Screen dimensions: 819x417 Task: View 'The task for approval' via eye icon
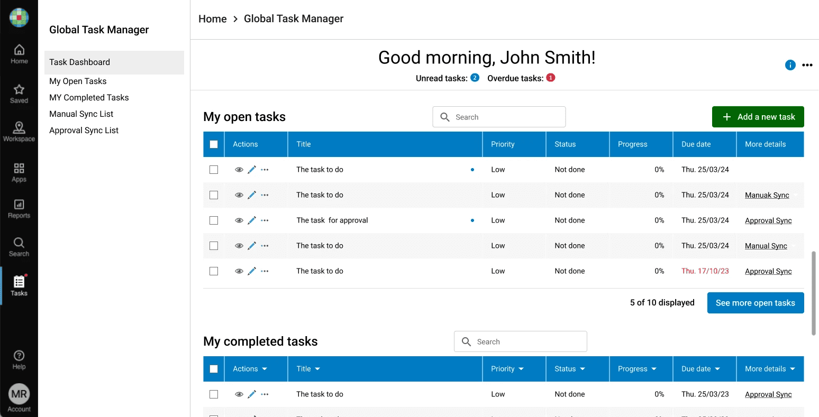[239, 220]
